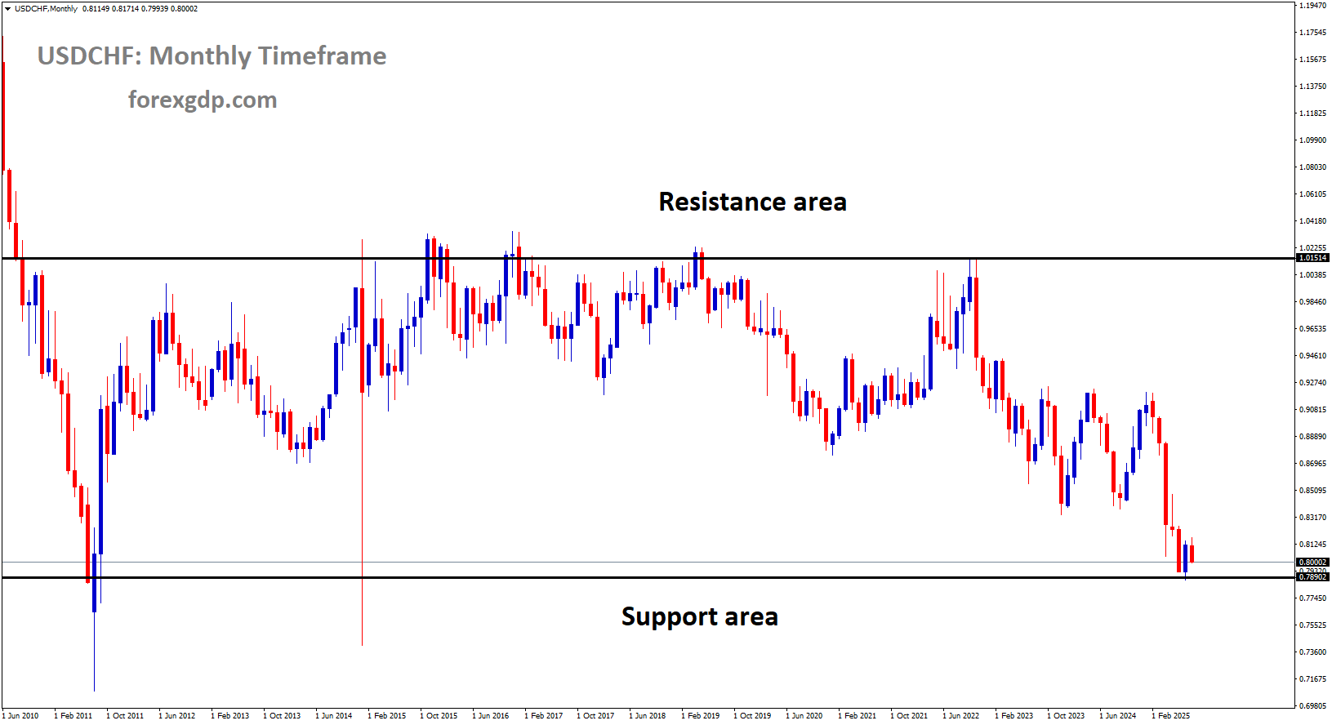Viewport: 1332px width, 725px height.
Task: Click the '1 Jun 2020' date label
Action: point(804,716)
